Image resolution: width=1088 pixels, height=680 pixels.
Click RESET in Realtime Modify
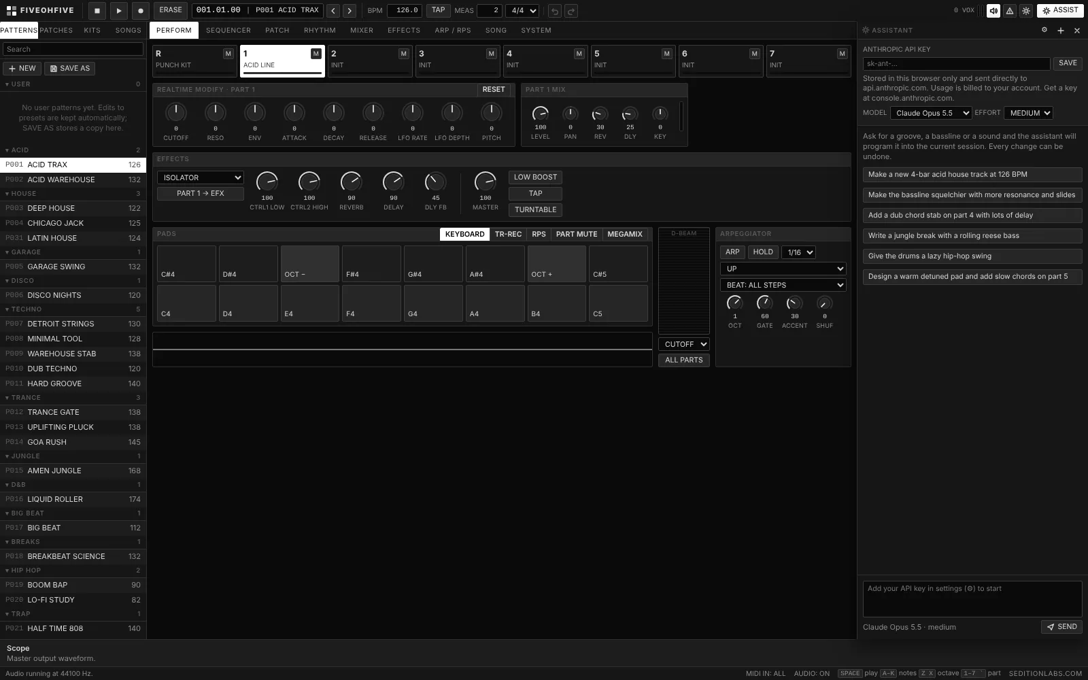[494, 90]
